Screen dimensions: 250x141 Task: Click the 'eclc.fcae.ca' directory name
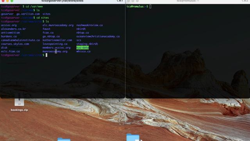(11, 51)
